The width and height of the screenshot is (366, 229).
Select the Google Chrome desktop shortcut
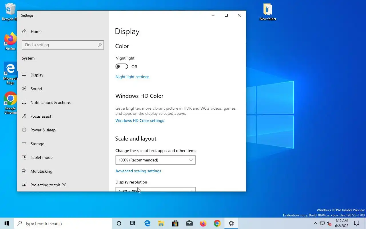pos(10,103)
